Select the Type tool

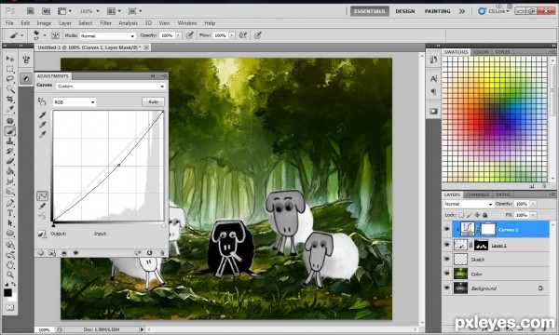click(10, 213)
